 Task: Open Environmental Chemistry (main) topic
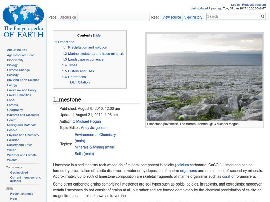pos(95,138)
